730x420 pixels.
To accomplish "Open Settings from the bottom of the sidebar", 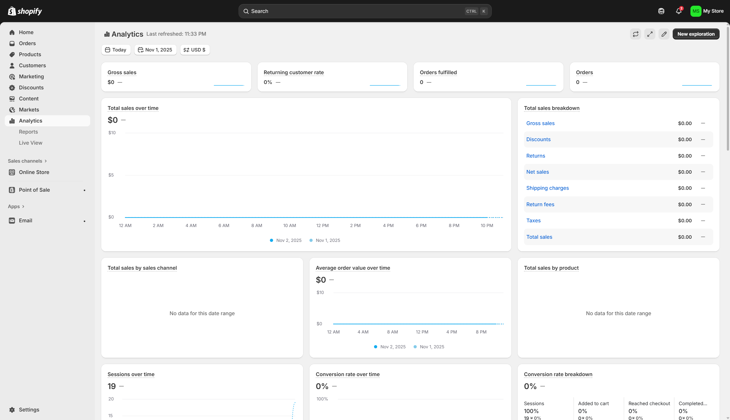I will pyautogui.click(x=28, y=410).
